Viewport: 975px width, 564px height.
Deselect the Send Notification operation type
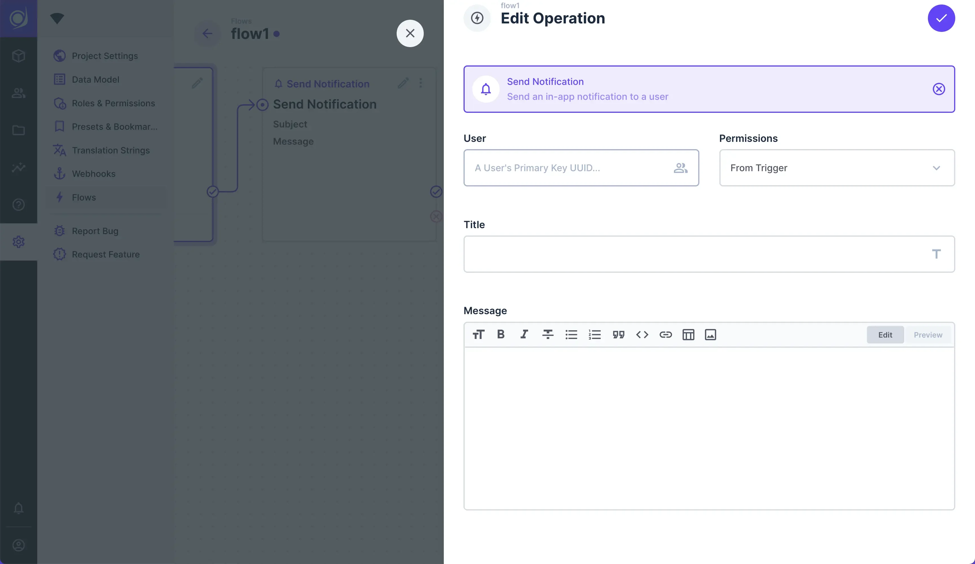[939, 89]
